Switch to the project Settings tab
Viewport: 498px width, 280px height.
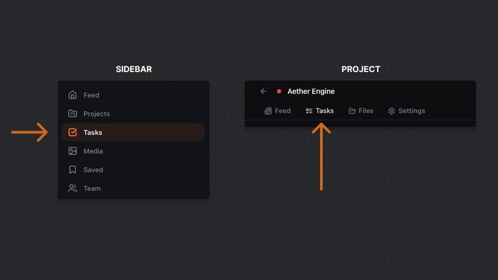[407, 111]
